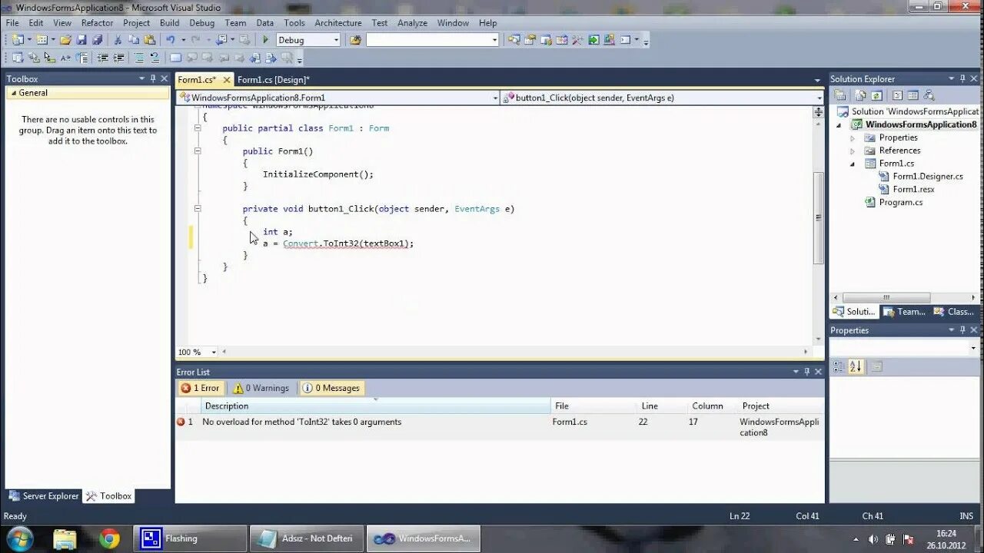Viewport: 984px width, 553px height.
Task: Click the Refresh icon in Solution Explorer
Action: [876, 95]
